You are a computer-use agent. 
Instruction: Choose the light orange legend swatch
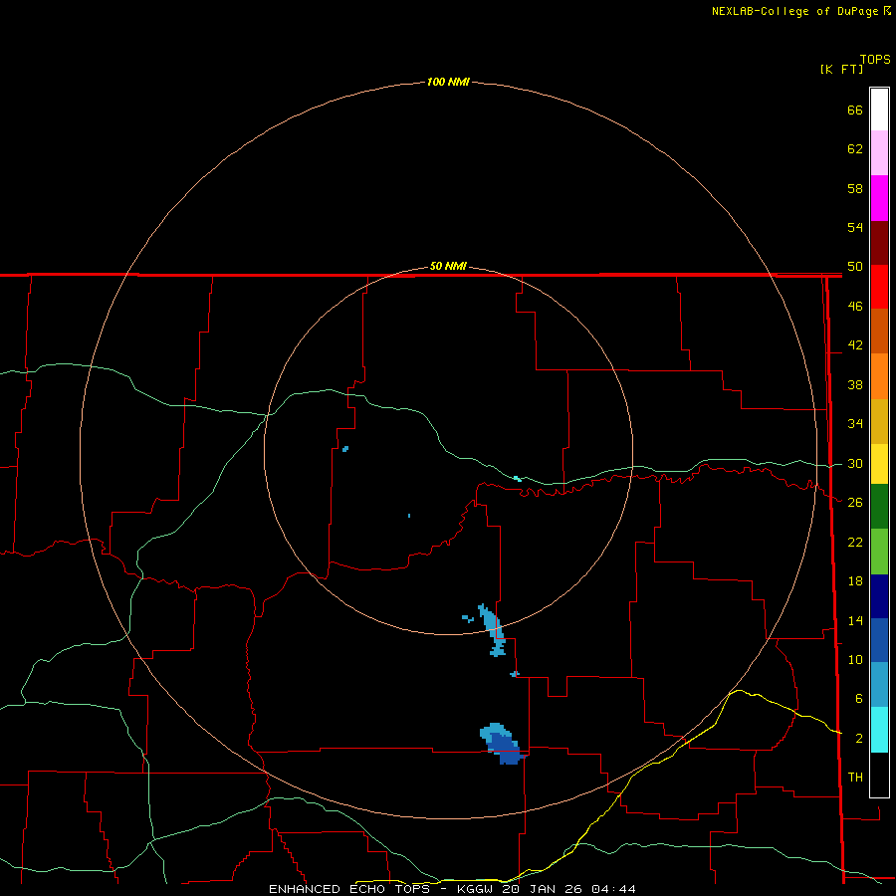tap(879, 376)
